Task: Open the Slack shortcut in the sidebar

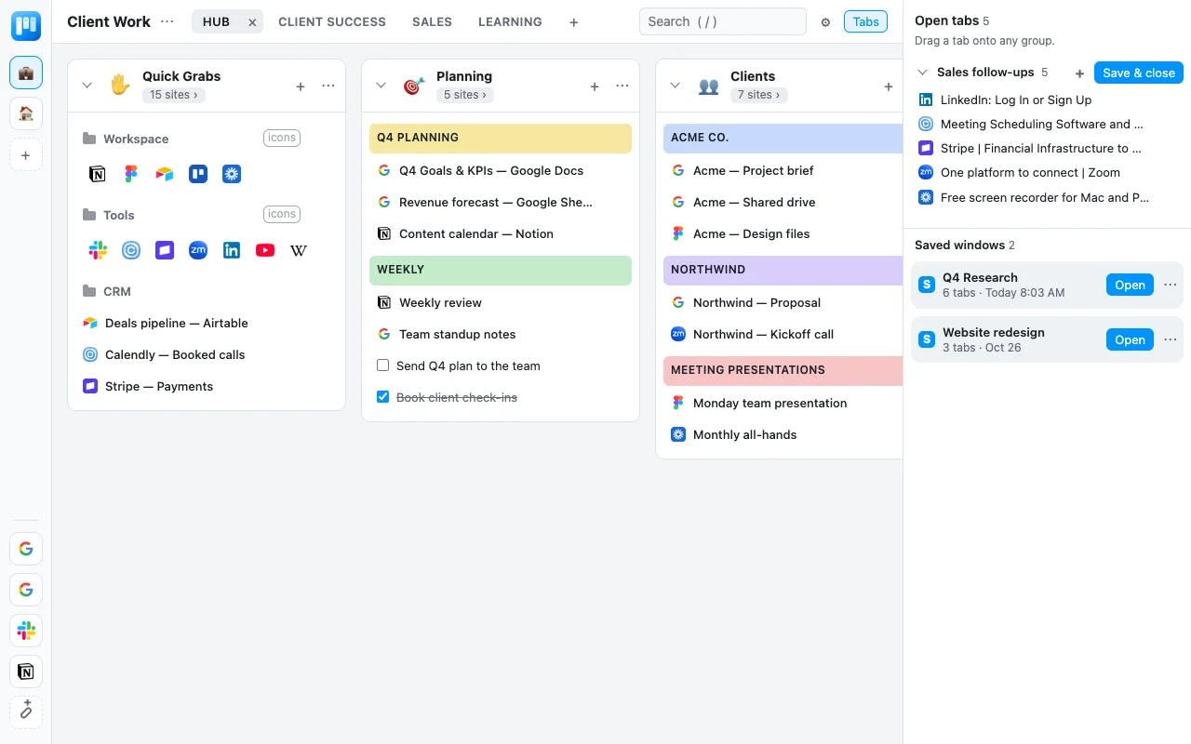Action: tap(26, 631)
